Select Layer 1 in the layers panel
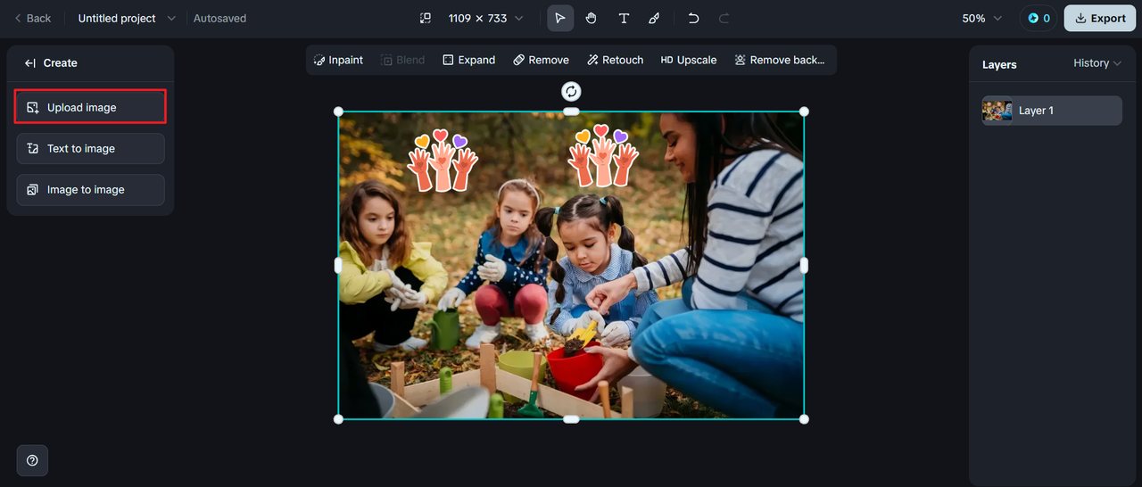1142x487 pixels. (1052, 111)
